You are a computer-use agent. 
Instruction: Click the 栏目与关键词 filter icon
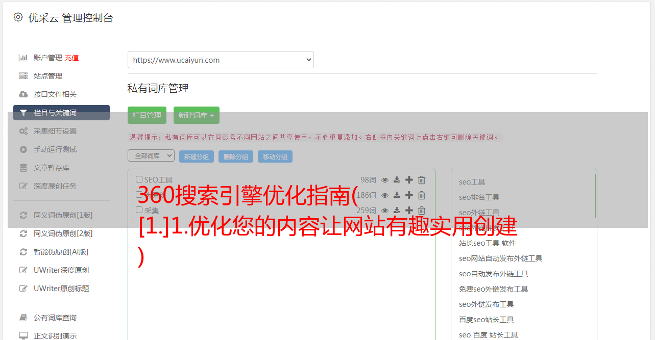click(23, 113)
